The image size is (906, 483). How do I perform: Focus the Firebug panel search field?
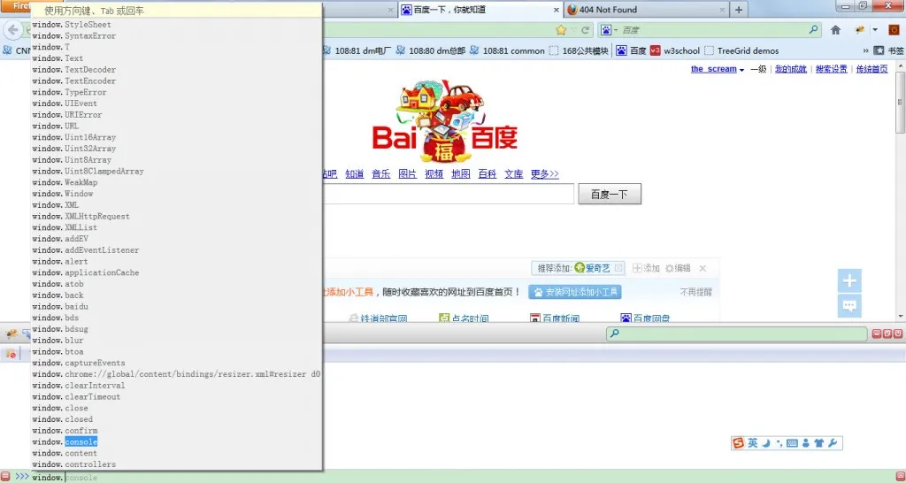[737, 333]
